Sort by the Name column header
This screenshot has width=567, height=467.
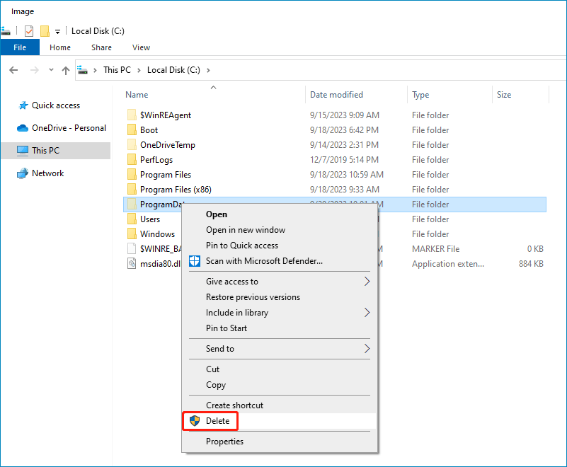pyautogui.click(x=137, y=95)
